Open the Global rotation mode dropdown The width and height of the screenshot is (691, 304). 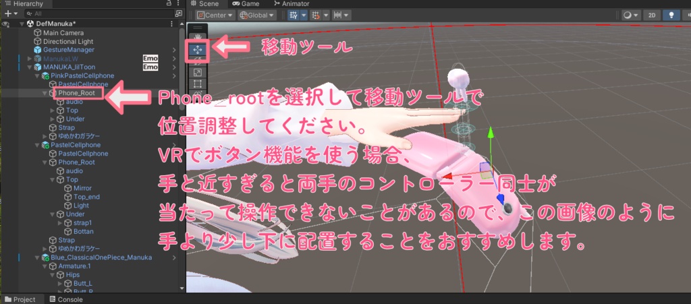(x=257, y=15)
